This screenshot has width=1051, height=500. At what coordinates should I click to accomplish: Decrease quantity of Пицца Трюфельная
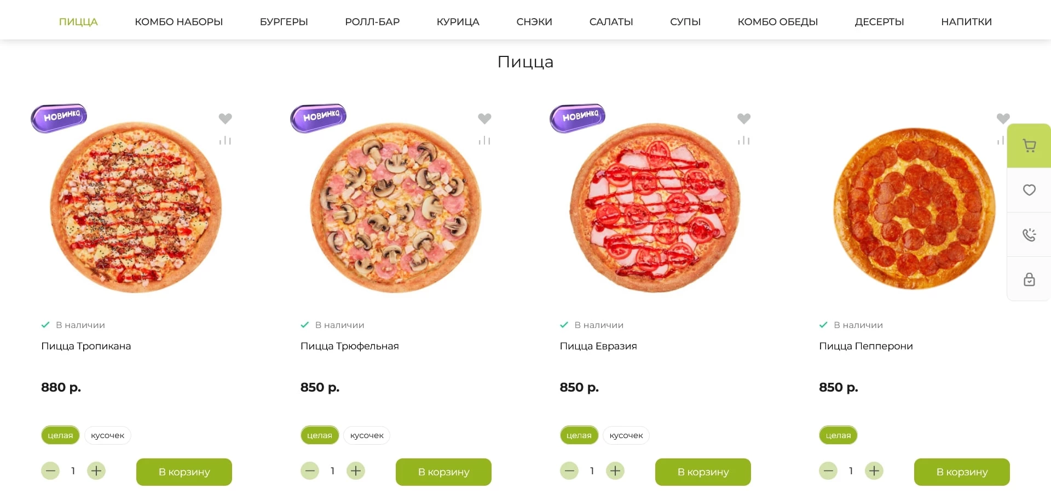click(x=310, y=471)
